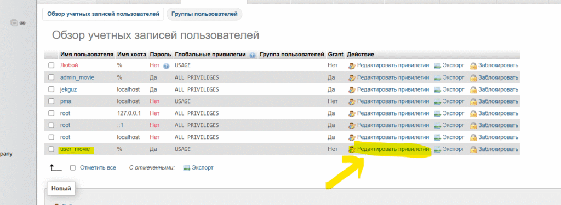
Task: Open root username link with host ::1
Action: [65, 125]
